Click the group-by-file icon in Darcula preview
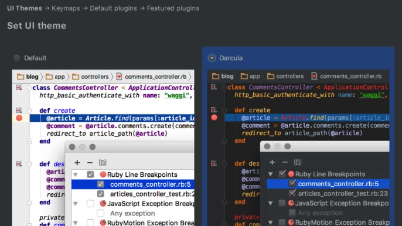The image size is (402, 226). pos(298,162)
